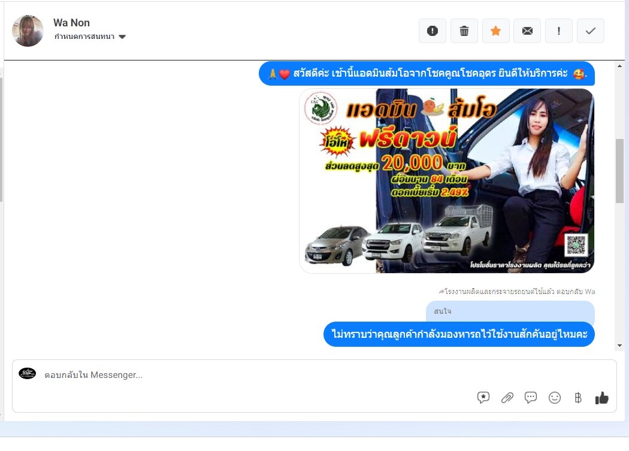
Task: Click the สวัสดีค่ะ greeting message bubble
Action: (427, 74)
